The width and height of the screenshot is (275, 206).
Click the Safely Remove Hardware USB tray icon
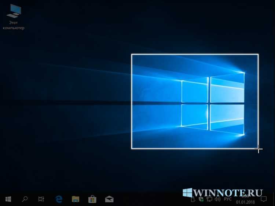tap(193, 199)
